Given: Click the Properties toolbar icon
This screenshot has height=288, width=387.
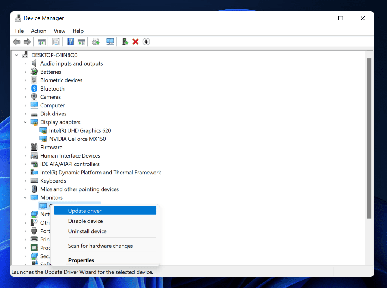Looking at the screenshot, I should 56,42.
